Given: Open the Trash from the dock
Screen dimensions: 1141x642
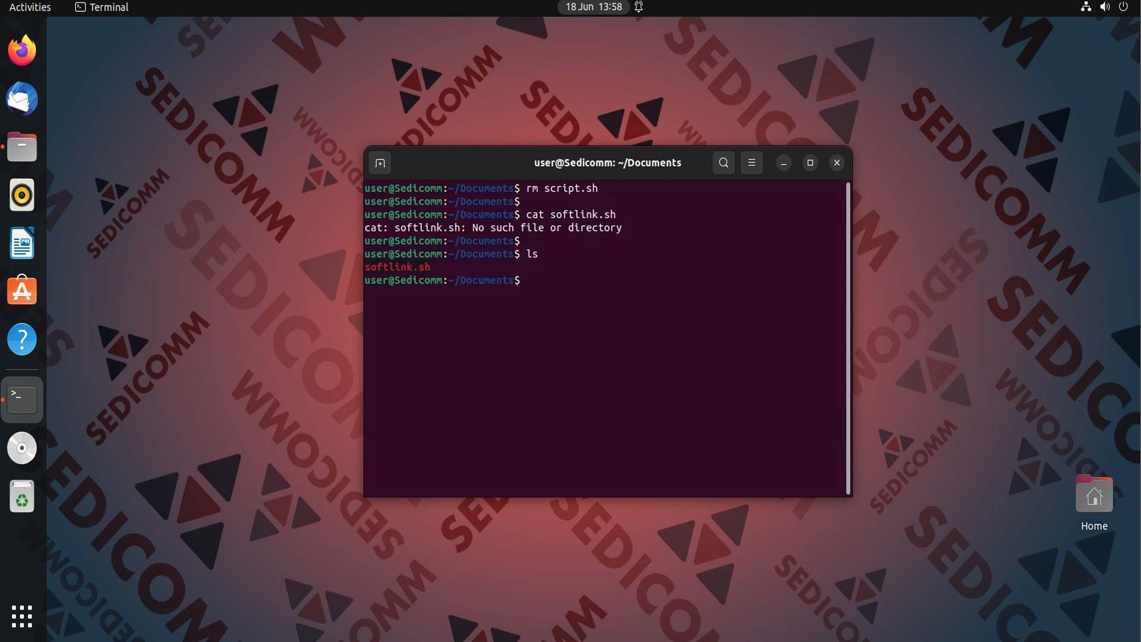Looking at the screenshot, I should [x=22, y=496].
